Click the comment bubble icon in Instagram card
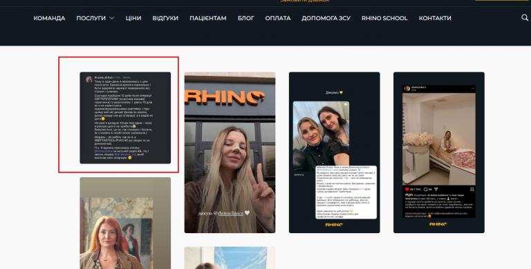 coord(426,189)
